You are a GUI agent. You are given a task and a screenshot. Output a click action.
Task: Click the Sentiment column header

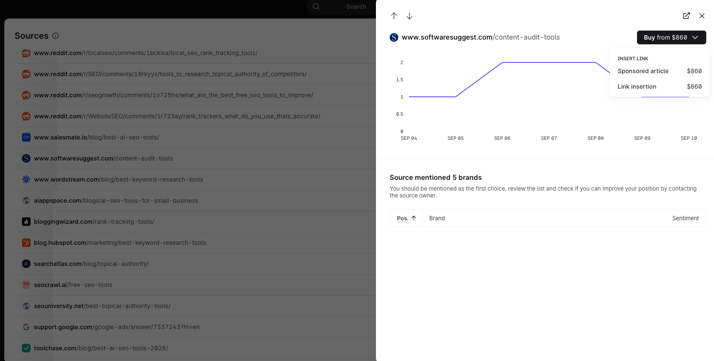pyautogui.click(x=686, y=218)
